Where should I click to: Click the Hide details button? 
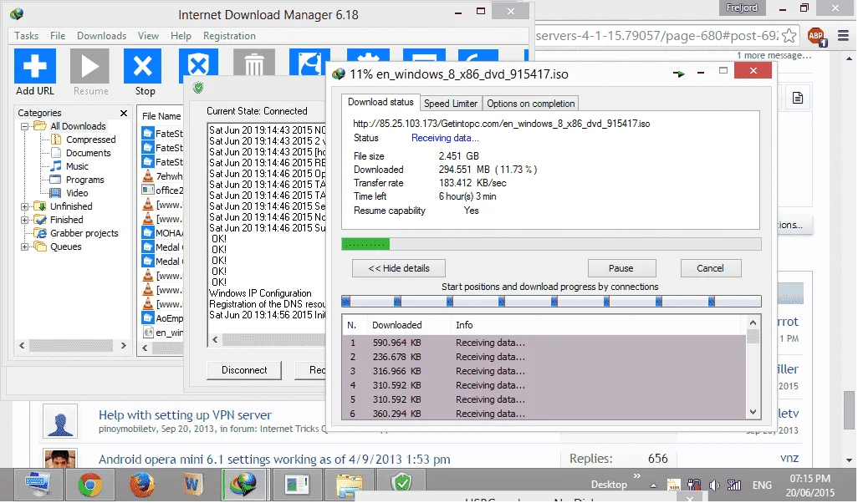(398, 268)
